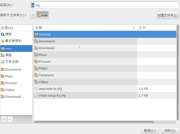
Task: Click the root path bar button
Action: (42, 15)
